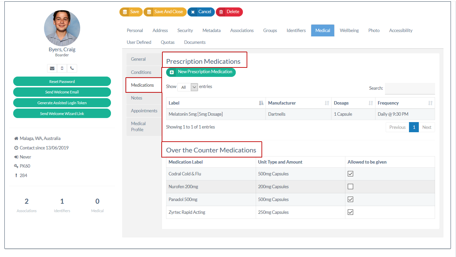The image size is (456, 257).
Task: Click the mobile phone icon under Boarder
Action: point(62,68)
